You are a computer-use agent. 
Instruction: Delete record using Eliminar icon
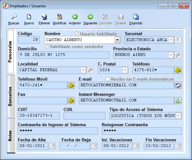[44, 17]
